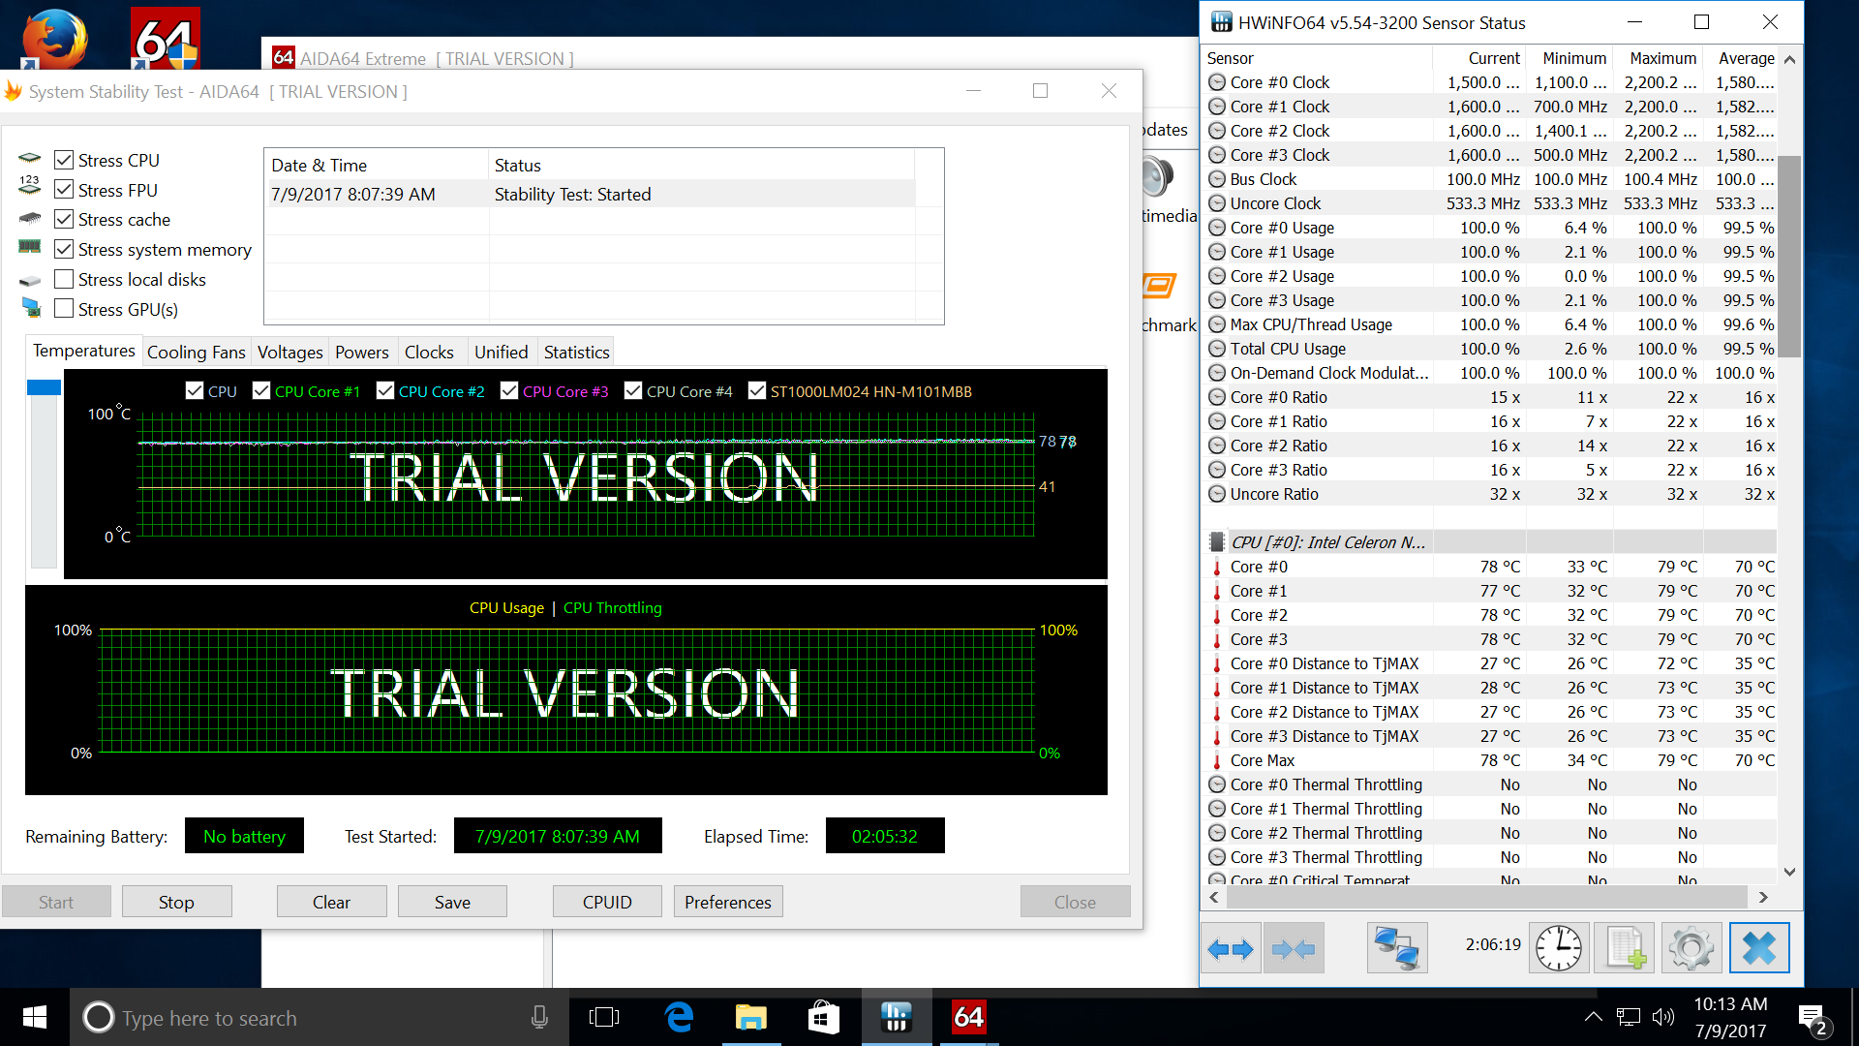Toggle Stress system memory checkbox

tap(64, 250)
